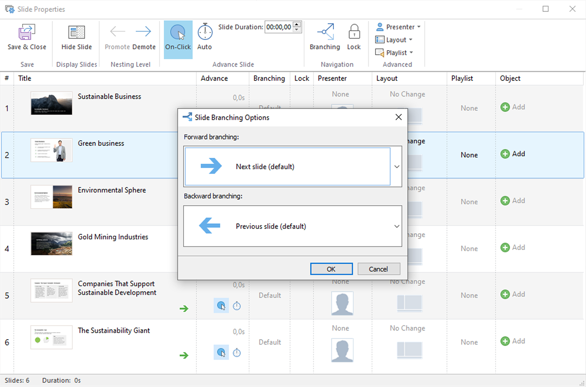Click the timer icon on slide 5 row
This screenshot has width=586, height=387.
237,306
